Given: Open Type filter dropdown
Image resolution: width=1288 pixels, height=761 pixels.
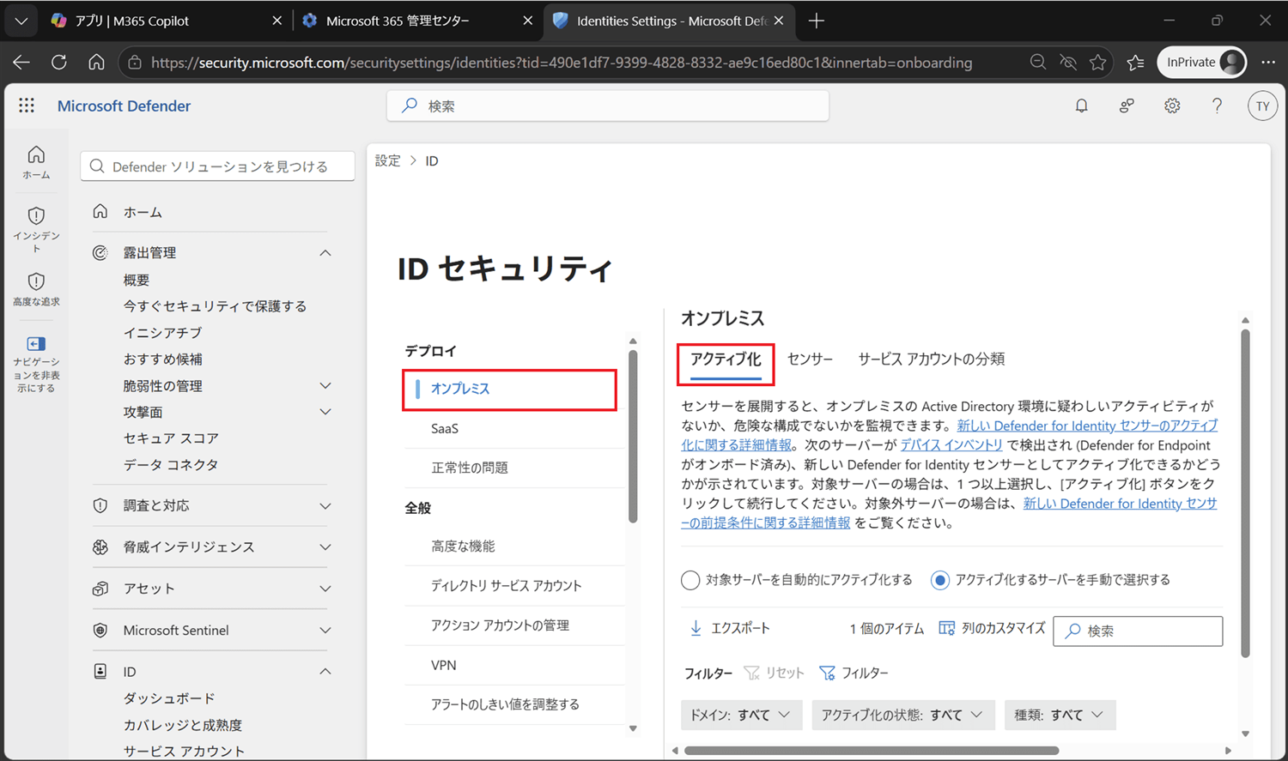Looking at the screenshot, I should click(1060, 715).
